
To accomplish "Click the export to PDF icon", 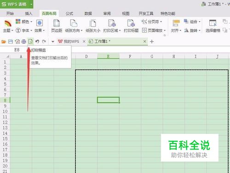I will 17,41.
